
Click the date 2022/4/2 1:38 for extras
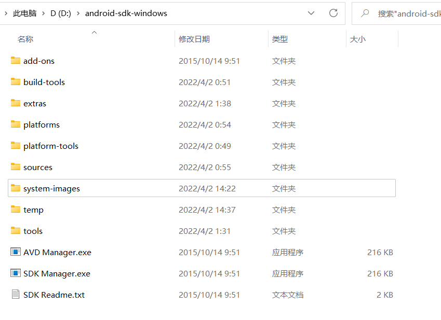[205, 104]
